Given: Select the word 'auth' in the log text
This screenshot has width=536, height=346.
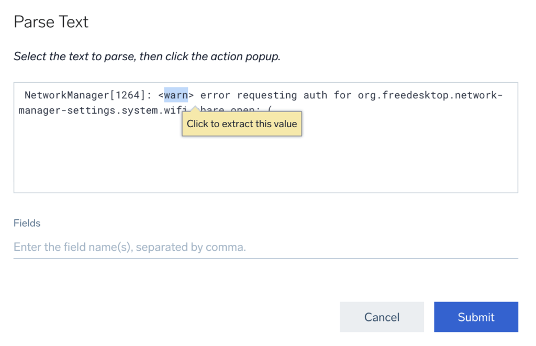Looking at the screenshot, I should pos(316,95).
